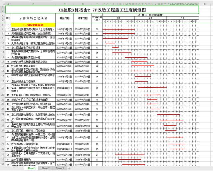Click the 开始日期 header cell
This screenshot has height=171, width=213.
[65, 18]
